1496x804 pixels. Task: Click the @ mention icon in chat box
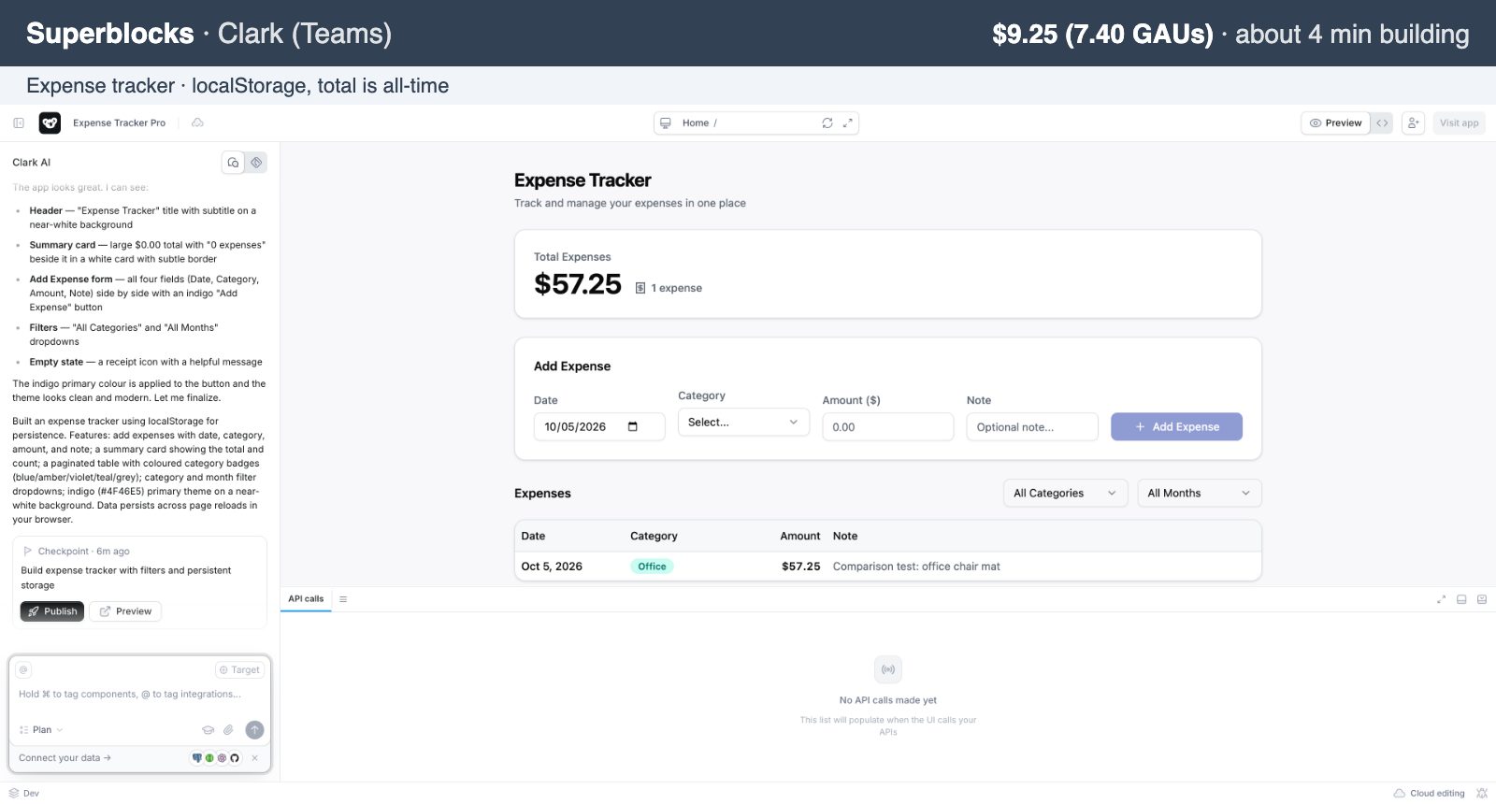(x=24, y=669)
